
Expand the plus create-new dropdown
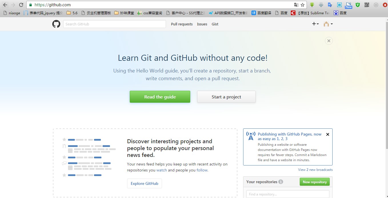[315, 24]
